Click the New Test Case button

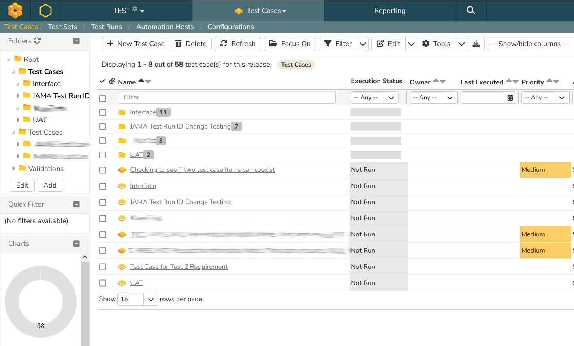coord(136,44)
